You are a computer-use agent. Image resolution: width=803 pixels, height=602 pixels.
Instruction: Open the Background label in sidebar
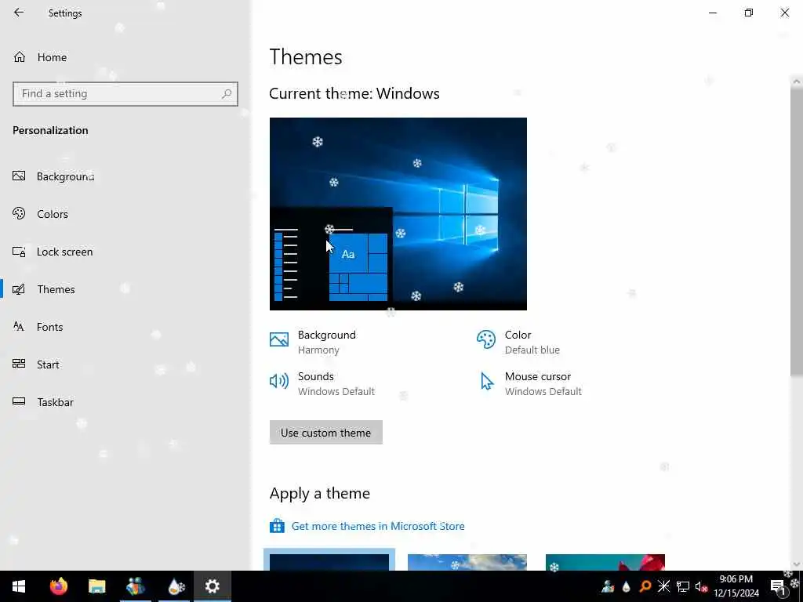click(x=66, y=176)
